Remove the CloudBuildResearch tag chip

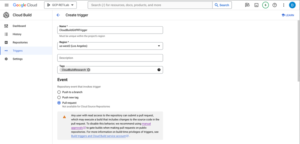(88, 70)
